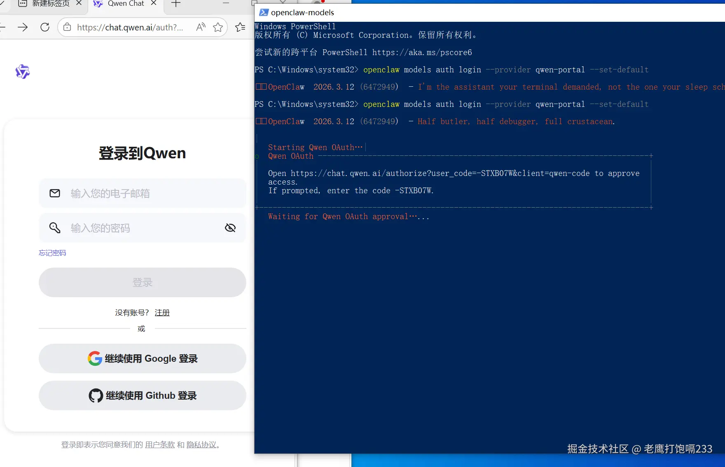Open the read aloud icon in address bar
The width and height of the screenshot is (725, 467).
point(201,27)
